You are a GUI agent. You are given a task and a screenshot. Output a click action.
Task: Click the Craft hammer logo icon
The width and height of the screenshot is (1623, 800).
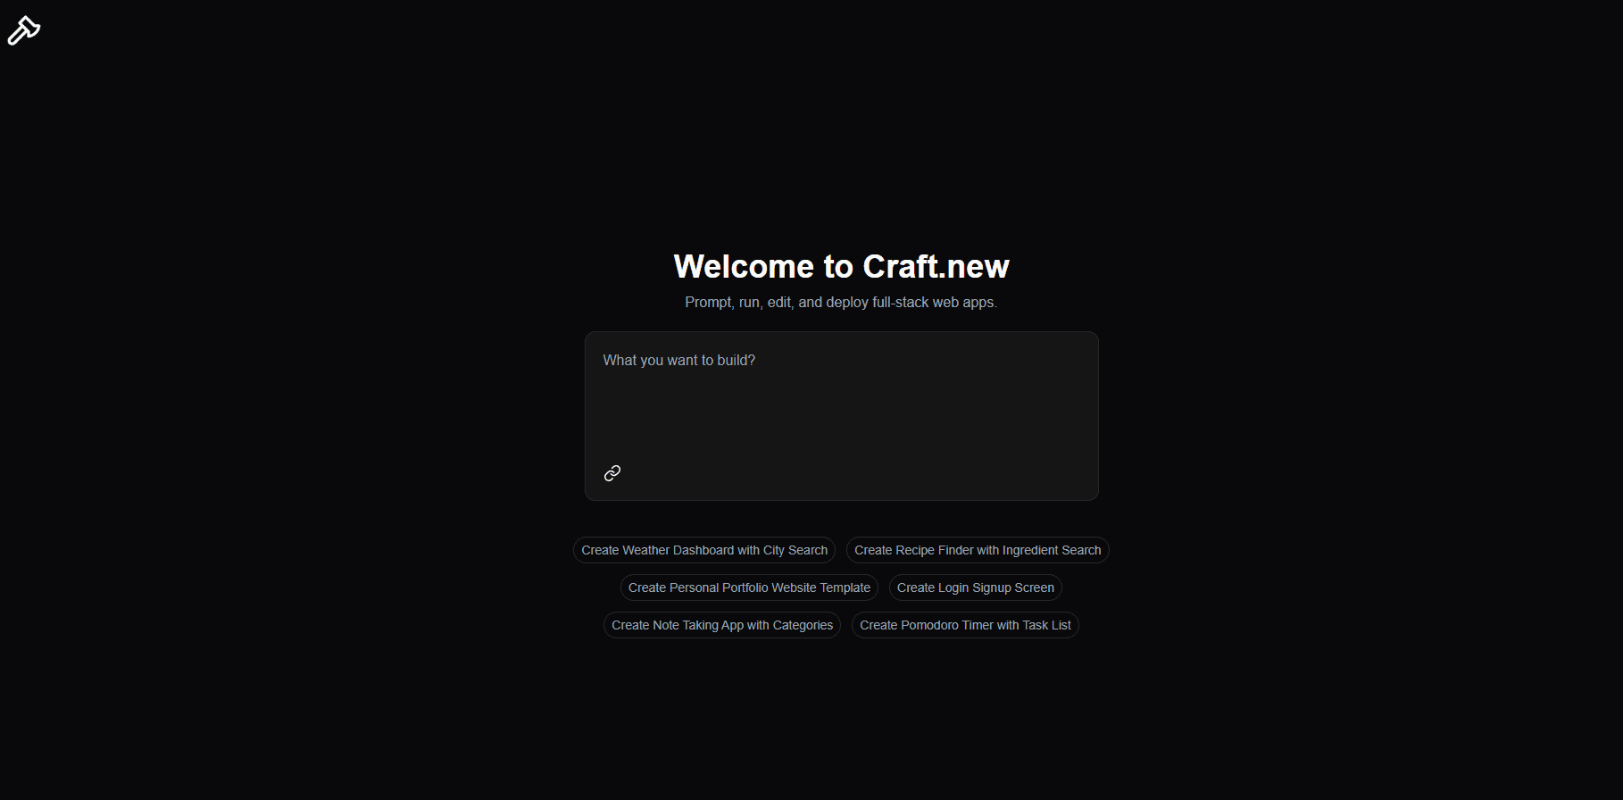24,30
